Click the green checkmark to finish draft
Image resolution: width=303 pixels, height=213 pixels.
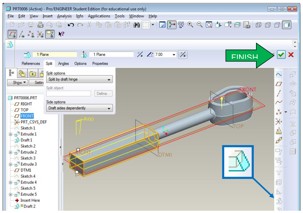point(281,55)
